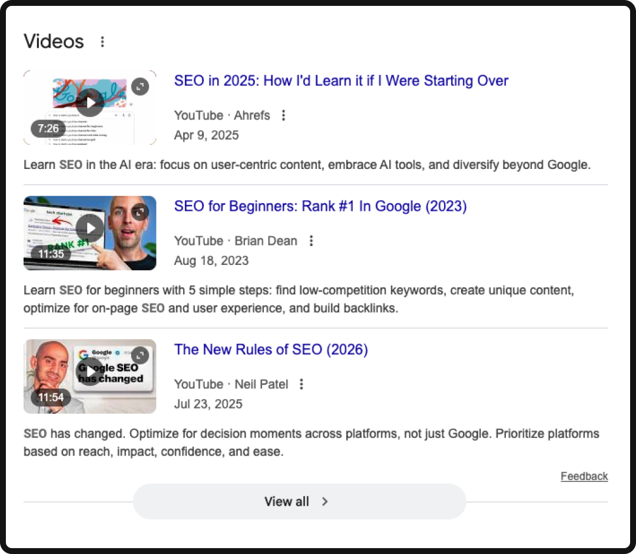Image resolution: width=636 pixels, height=554 pixels.
Task: Play the Brian Dean video thumbnail
Action: [90, 228]
